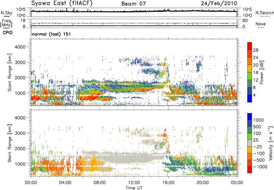This screenshot has height=190, width=274.
Task: Select the 'Slant Range [km]' label of velocity panel
Action: click(x=10, y=143)
